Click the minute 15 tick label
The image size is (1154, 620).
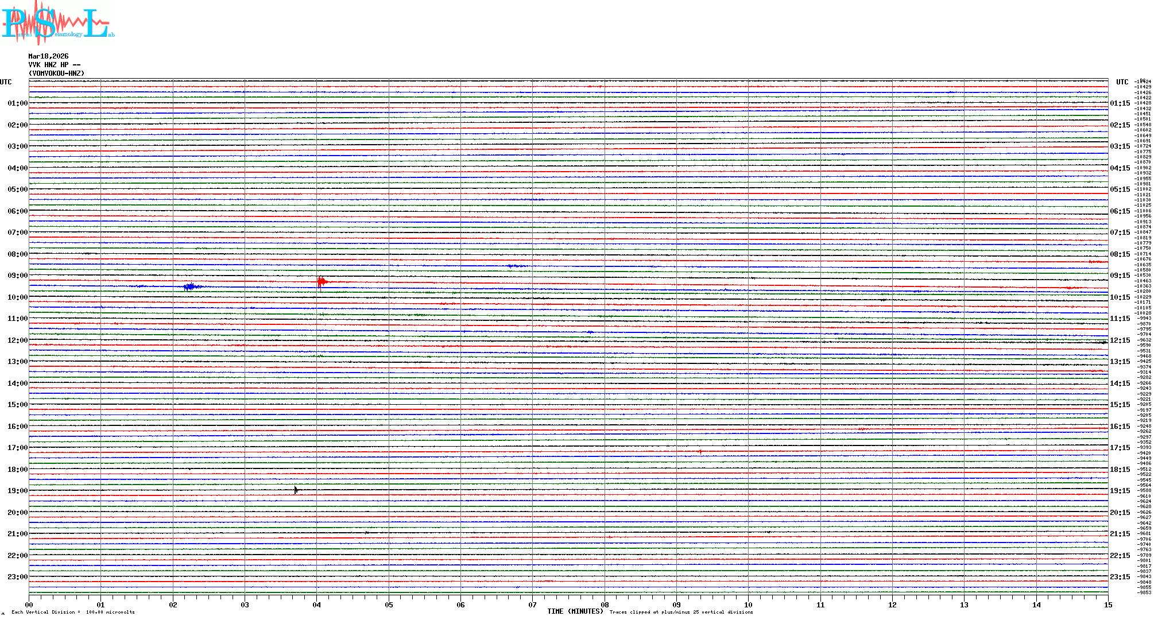[1108, 604]
